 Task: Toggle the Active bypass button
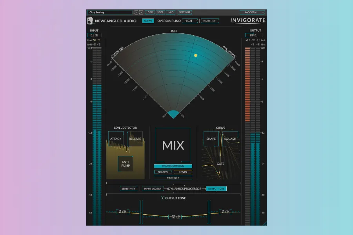pyautogui.click(x=148, y=21)
